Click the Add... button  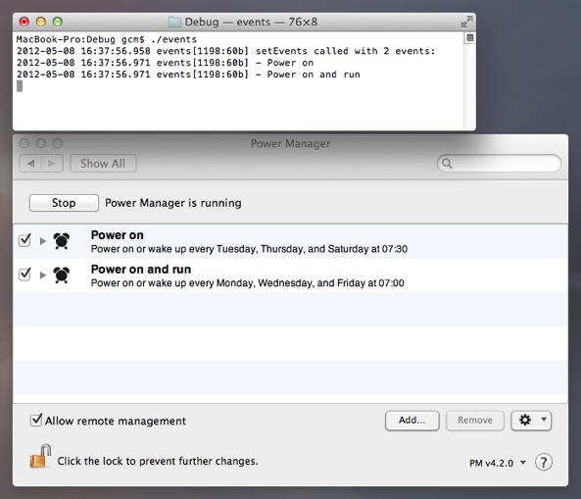(x=412, y=421)
